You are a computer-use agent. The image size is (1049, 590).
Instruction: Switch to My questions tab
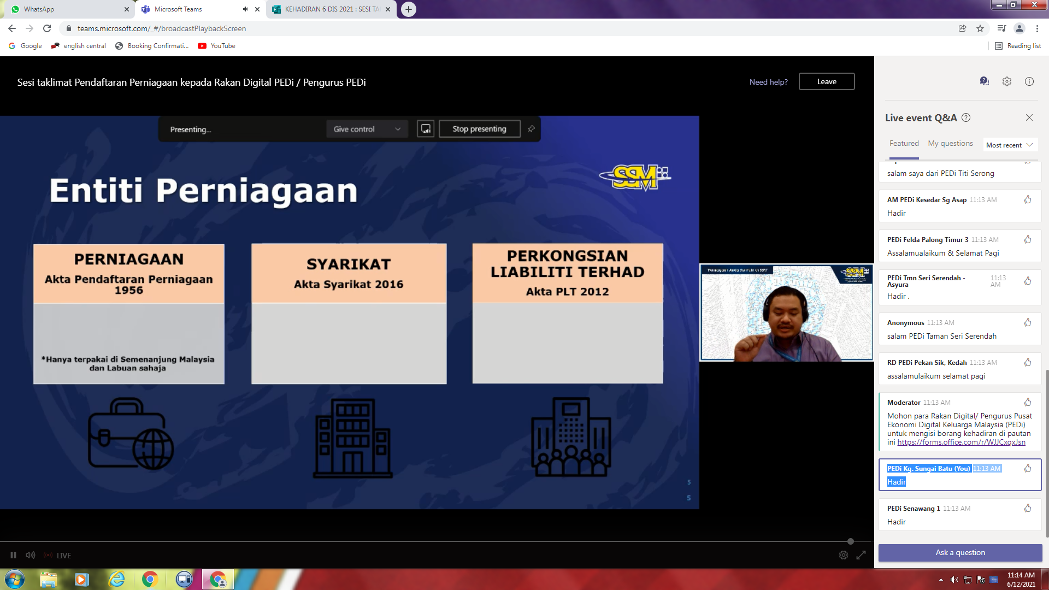pos(950,143)
